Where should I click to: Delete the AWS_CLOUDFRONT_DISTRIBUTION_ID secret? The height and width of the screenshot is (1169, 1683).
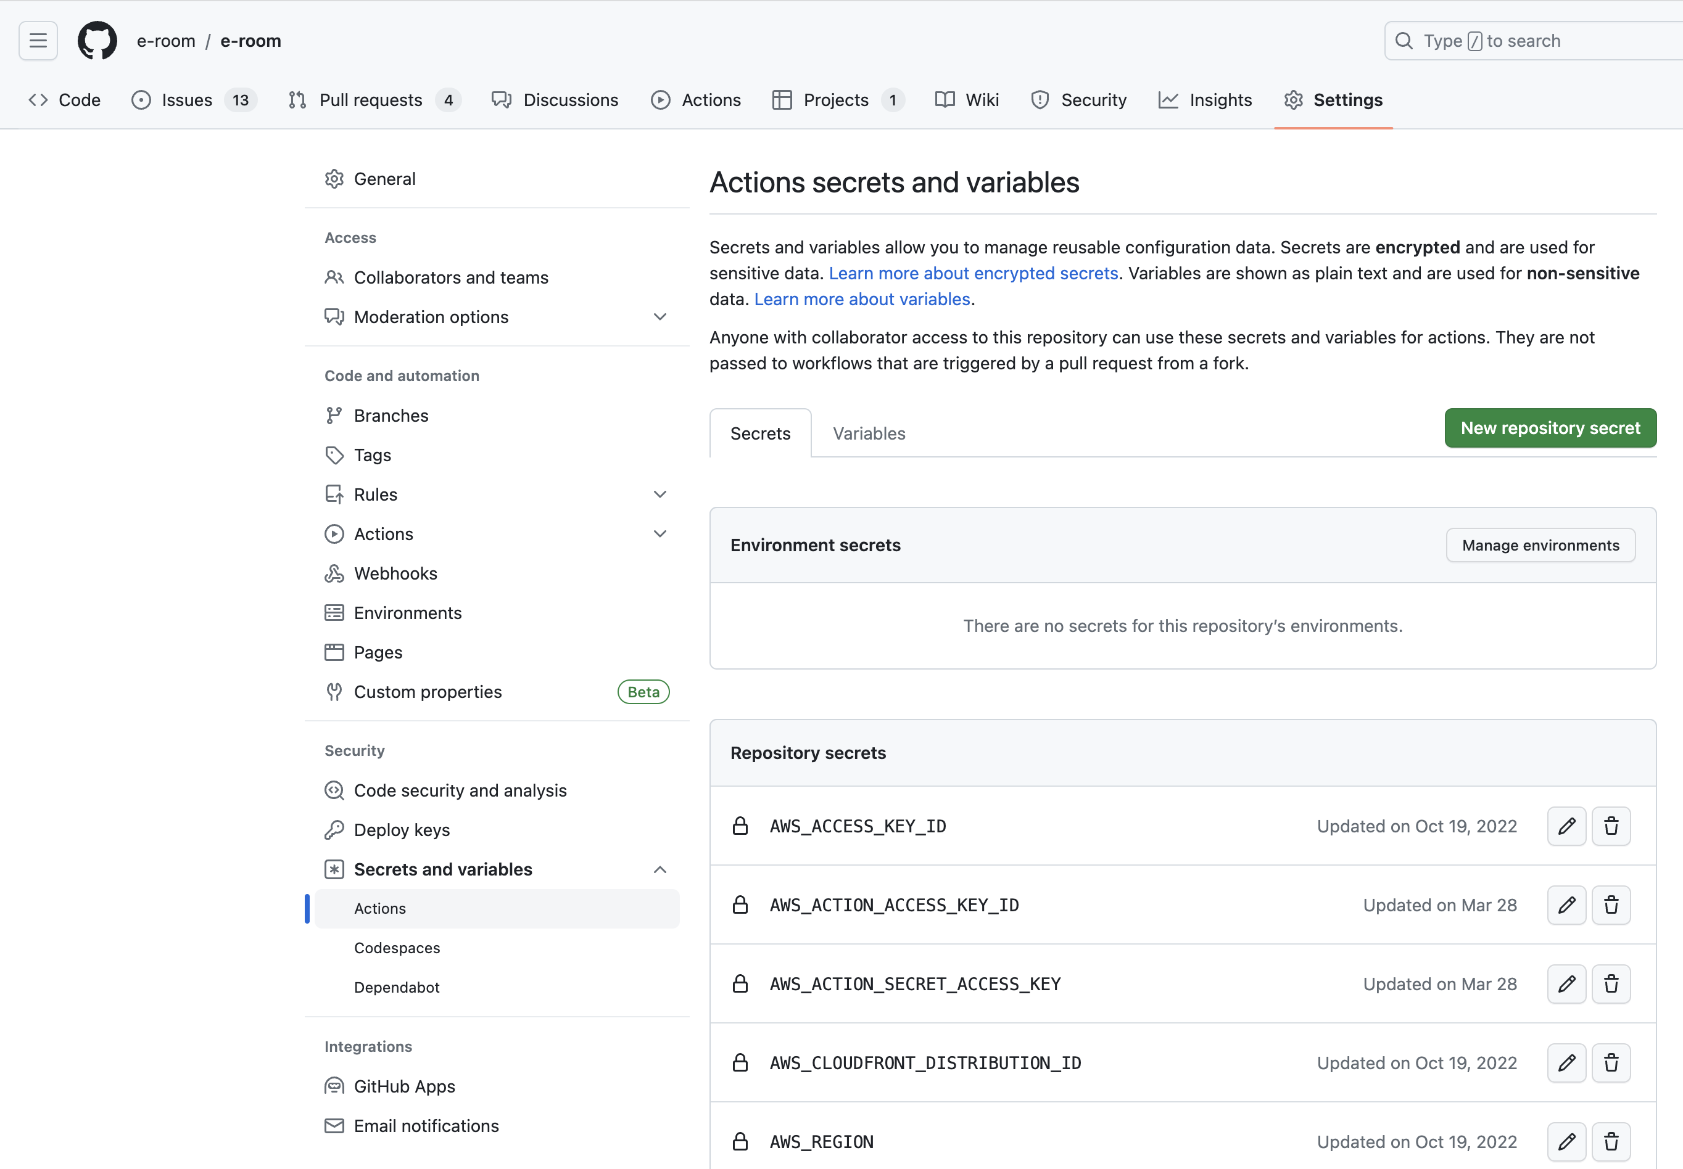(x=1610, y=1062)
